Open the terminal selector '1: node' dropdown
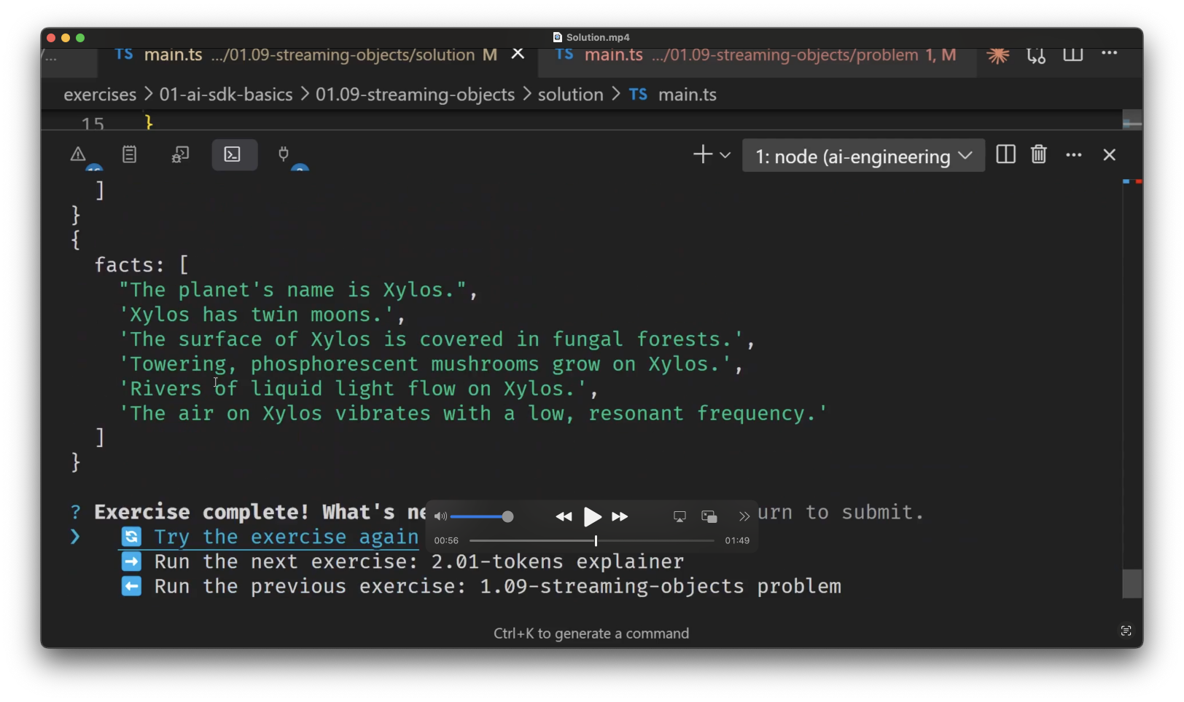 pyautogui.click(x=863, y=156)
